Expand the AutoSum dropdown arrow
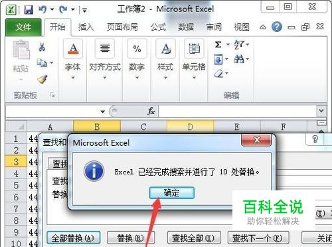The image size is (332, 247). pos(228,45)
